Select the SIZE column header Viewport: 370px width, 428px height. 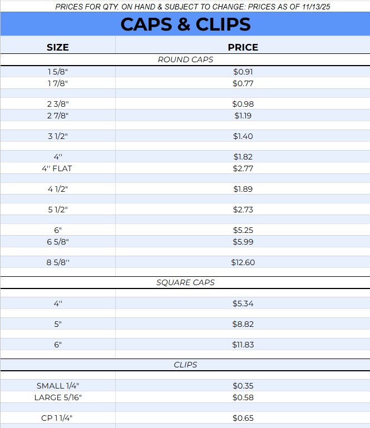coord(58,47)
